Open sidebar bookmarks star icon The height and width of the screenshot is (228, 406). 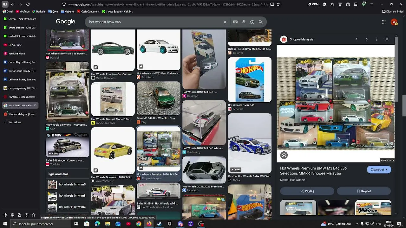34,215
